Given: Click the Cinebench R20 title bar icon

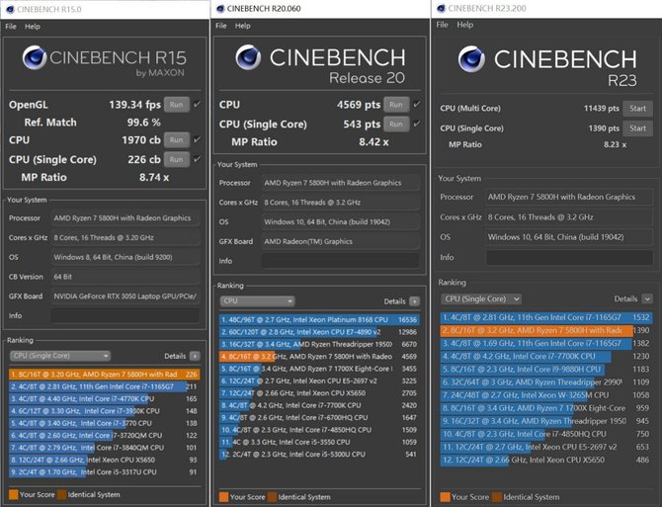Looking at the screenshot, I should click(220, 9).
